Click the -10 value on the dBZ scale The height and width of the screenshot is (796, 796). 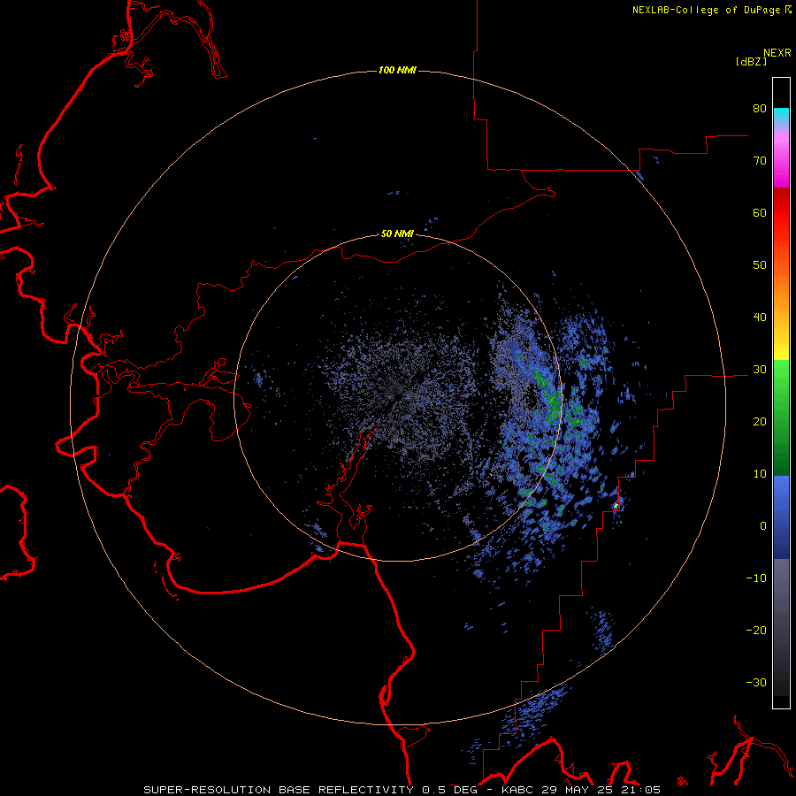coord(756,578)
